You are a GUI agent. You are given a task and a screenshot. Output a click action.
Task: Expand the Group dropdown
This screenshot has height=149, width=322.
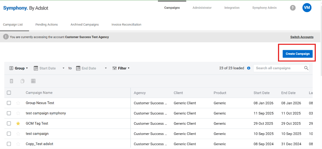click(x=18, y=68)
